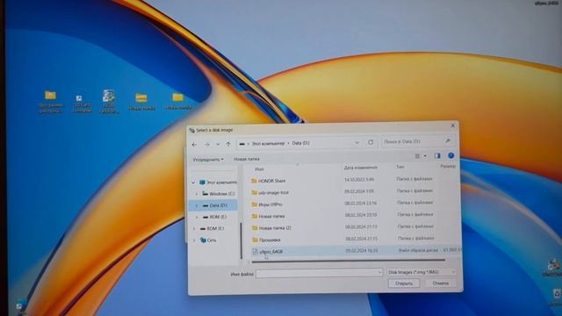Select the Этот компьютер breadcrumb in address bar
Viewport: 562px width, 316px height.
coord(268,143)
